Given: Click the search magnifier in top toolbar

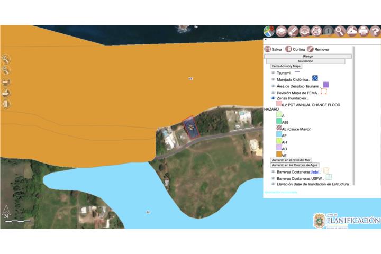Looking at the screenshot, I should click(x=340, y=31).
